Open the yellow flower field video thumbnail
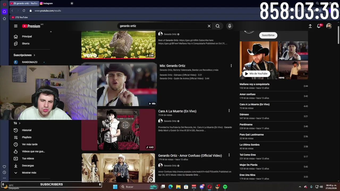The image size is (340, 191). pyautogui.click(x=118, y=45)
